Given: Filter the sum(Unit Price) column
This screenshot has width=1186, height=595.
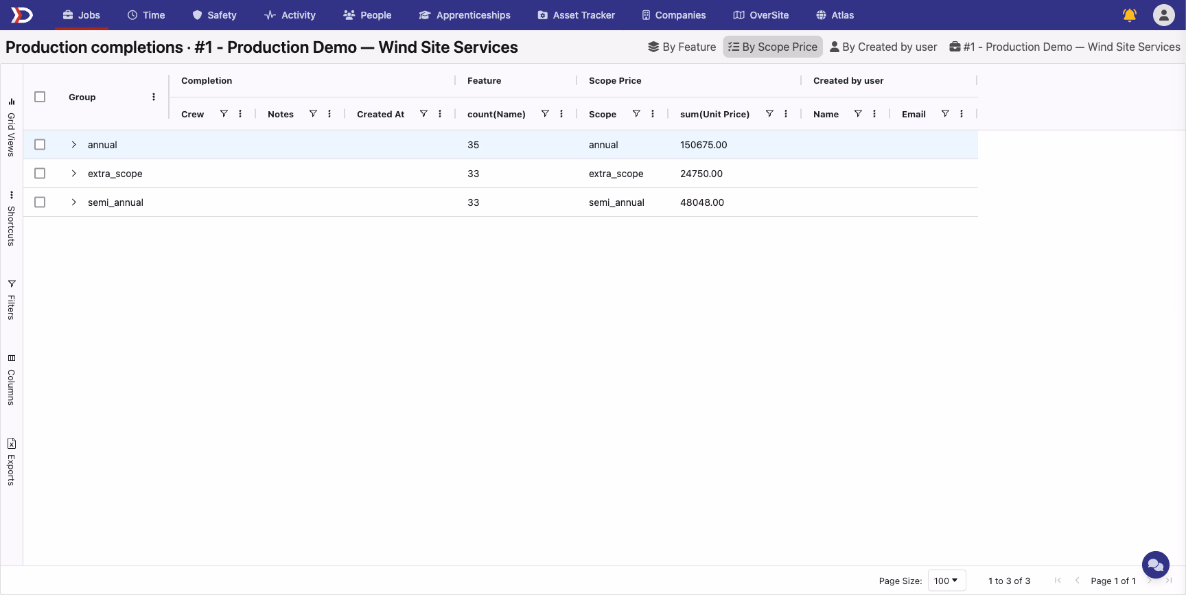Looking at the screenshot, I should (x=769, y=114).
